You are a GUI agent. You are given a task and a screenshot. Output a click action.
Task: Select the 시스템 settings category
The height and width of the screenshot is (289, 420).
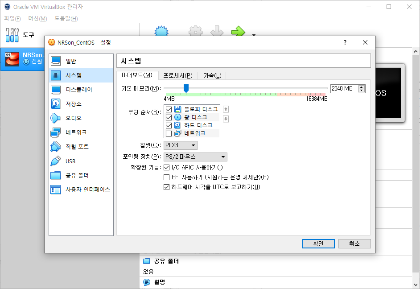81,75
